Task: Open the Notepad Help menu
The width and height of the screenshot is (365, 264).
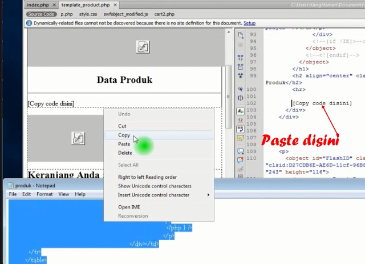Action: [80, 194]
